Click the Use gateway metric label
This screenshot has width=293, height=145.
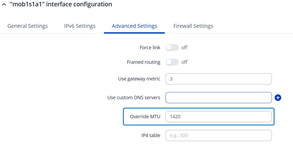tap(139, 79)
